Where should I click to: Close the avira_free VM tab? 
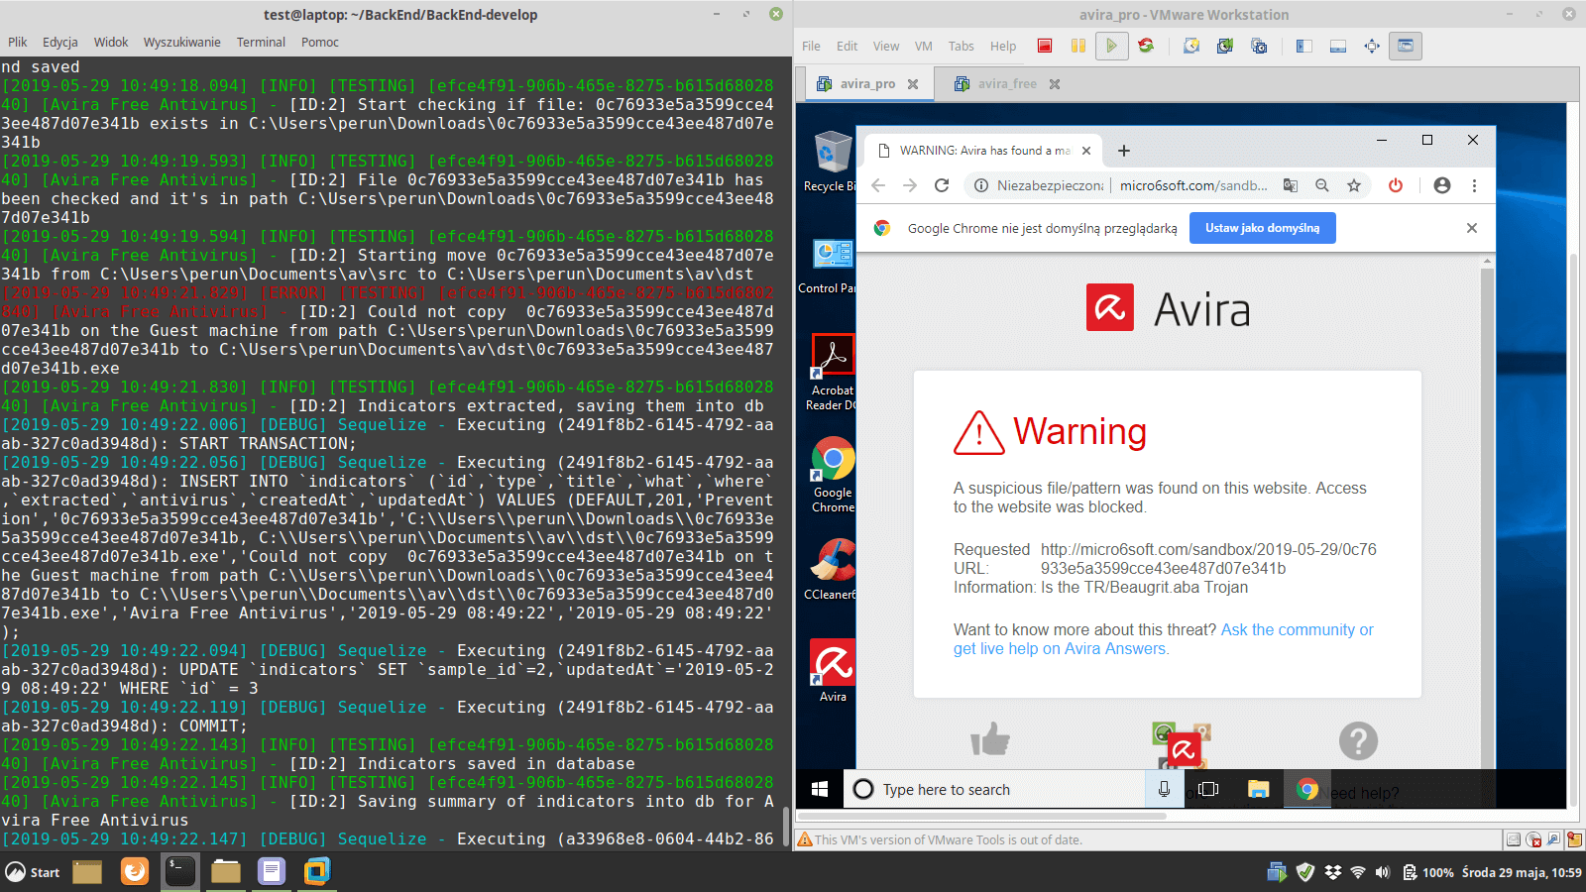point(1055,84)
